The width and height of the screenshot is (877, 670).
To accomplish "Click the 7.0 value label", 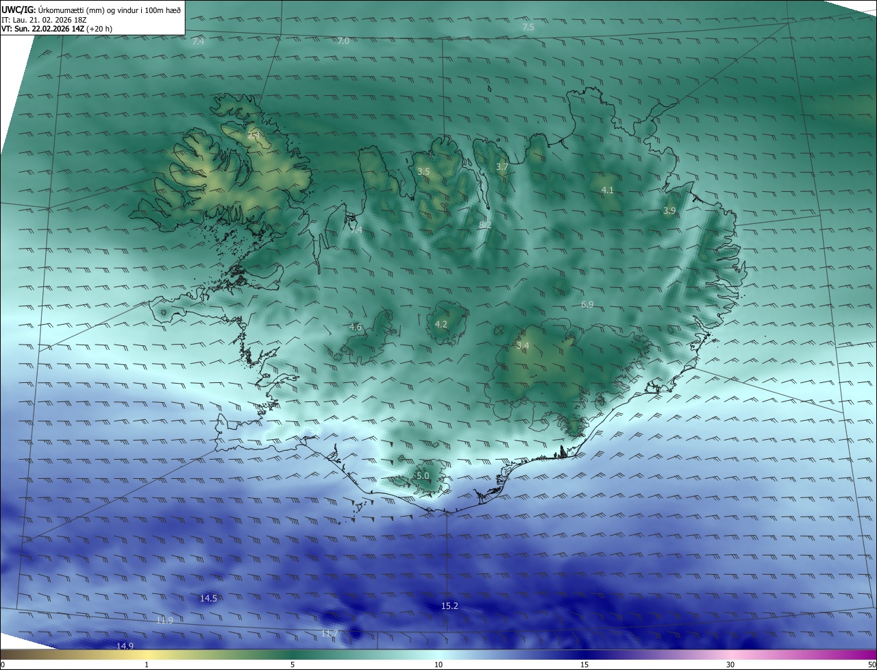I will coord(343,41).
